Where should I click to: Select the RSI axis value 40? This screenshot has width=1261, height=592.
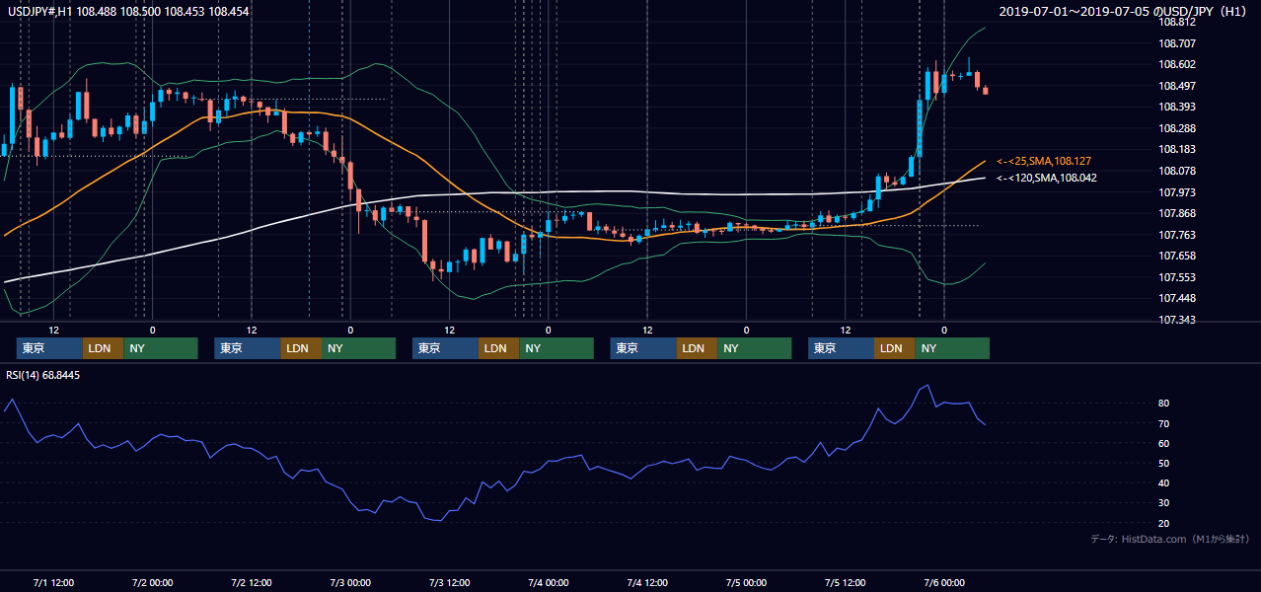click(1164, 482)
